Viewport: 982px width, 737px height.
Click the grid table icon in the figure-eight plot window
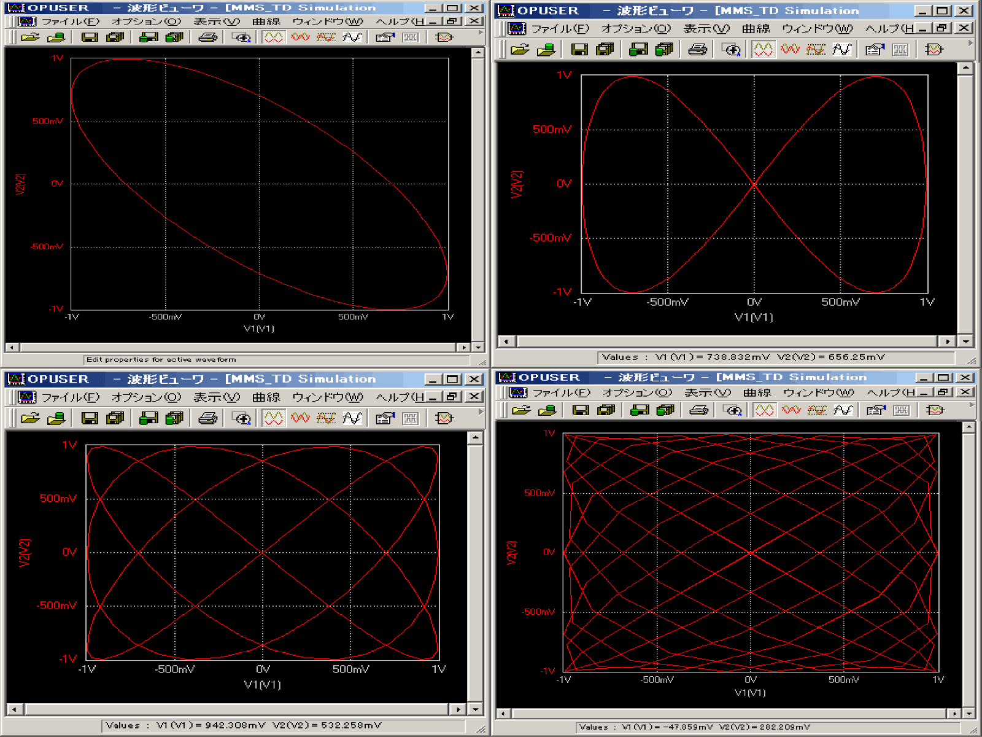click(x=900, y=49)
